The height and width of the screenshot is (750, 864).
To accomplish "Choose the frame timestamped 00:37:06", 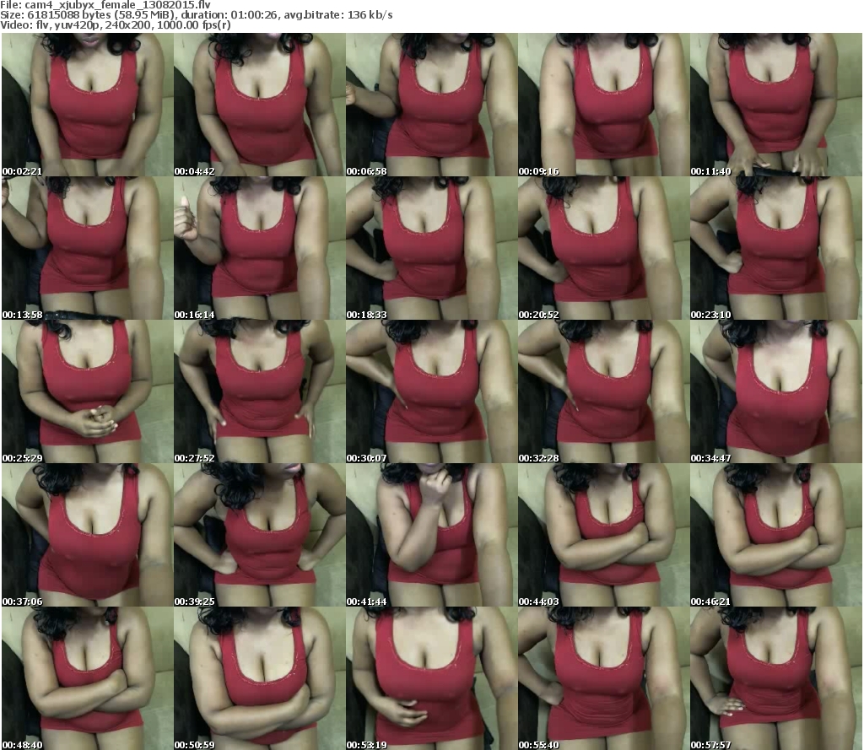I will (x=87, y=535).
